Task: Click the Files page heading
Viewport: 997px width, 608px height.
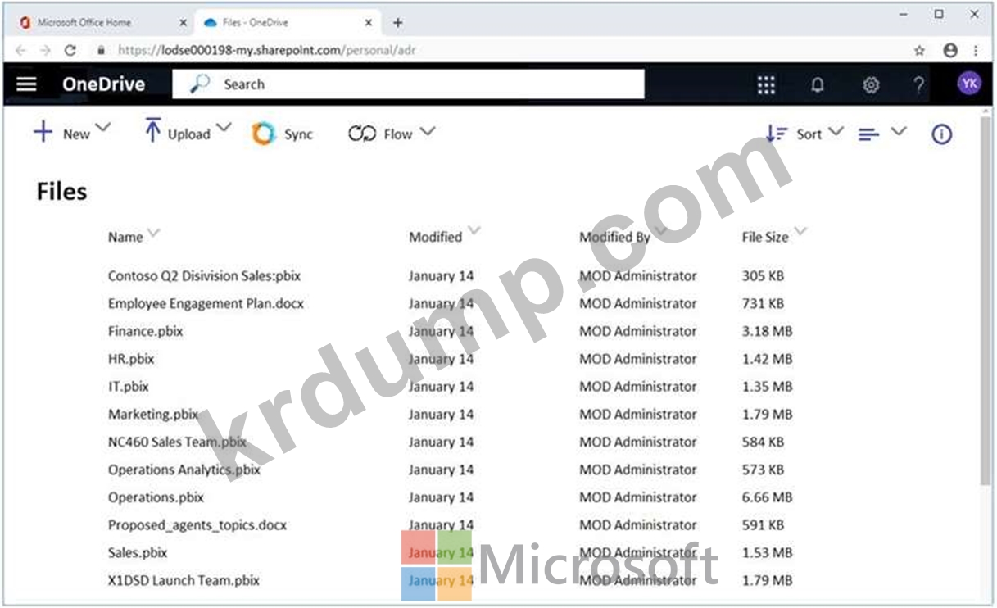Action: tap(61, 192)
